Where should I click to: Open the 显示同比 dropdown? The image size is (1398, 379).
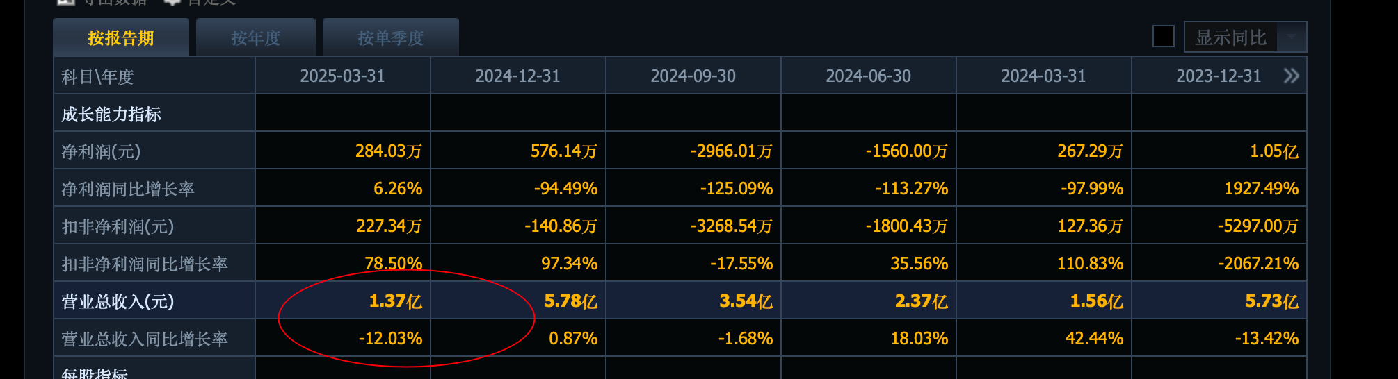point(1292,37)
